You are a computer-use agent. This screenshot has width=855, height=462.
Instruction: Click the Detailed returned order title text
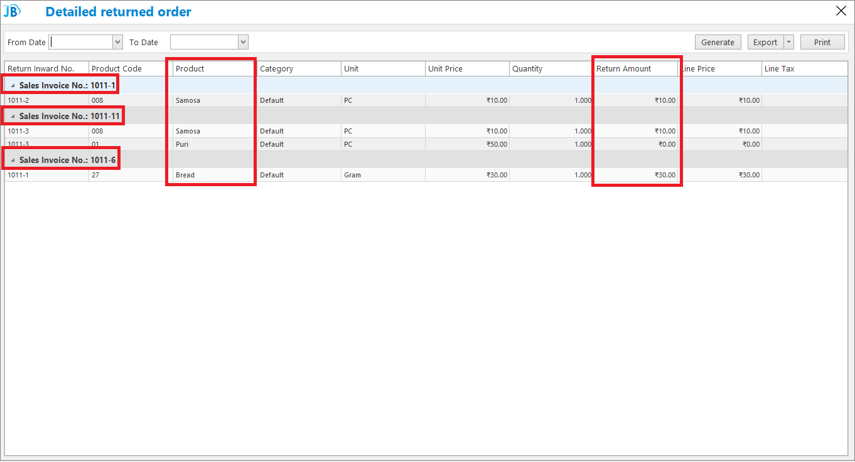[x=119, y=11]
